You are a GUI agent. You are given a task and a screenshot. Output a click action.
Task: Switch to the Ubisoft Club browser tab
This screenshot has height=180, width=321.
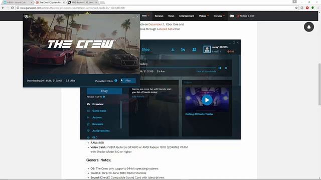tap(17, 2)
